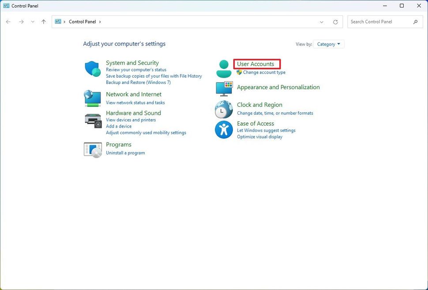Viewport: 428px width, 290px height.
Task: Open the View by Category dropdown
Action: click(x=328, y=44)
